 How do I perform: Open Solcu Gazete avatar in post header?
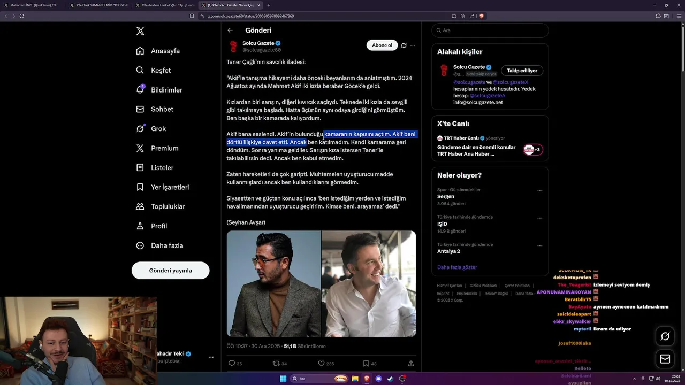click(233, 47)
